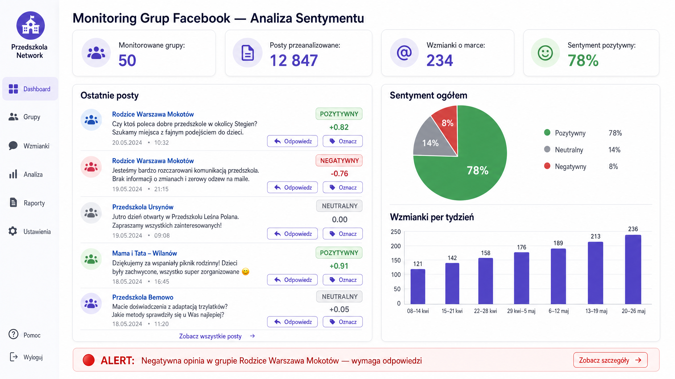Open Rodzice Warszawa Mokotów group of 19.05 21:15 post
The image size is (675, 379).
[153, 161]
